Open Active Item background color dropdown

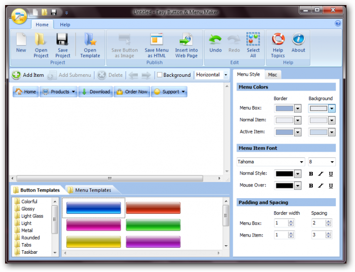(x=332, y=132)
